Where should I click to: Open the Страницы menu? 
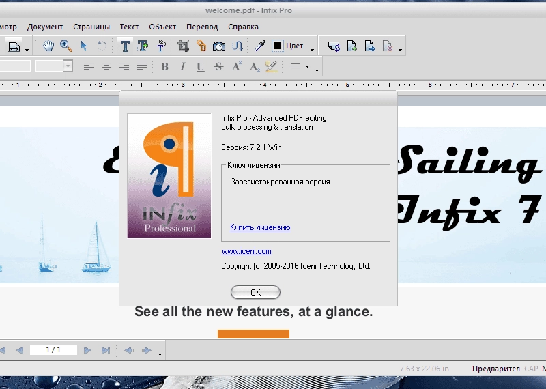(91, 27)
